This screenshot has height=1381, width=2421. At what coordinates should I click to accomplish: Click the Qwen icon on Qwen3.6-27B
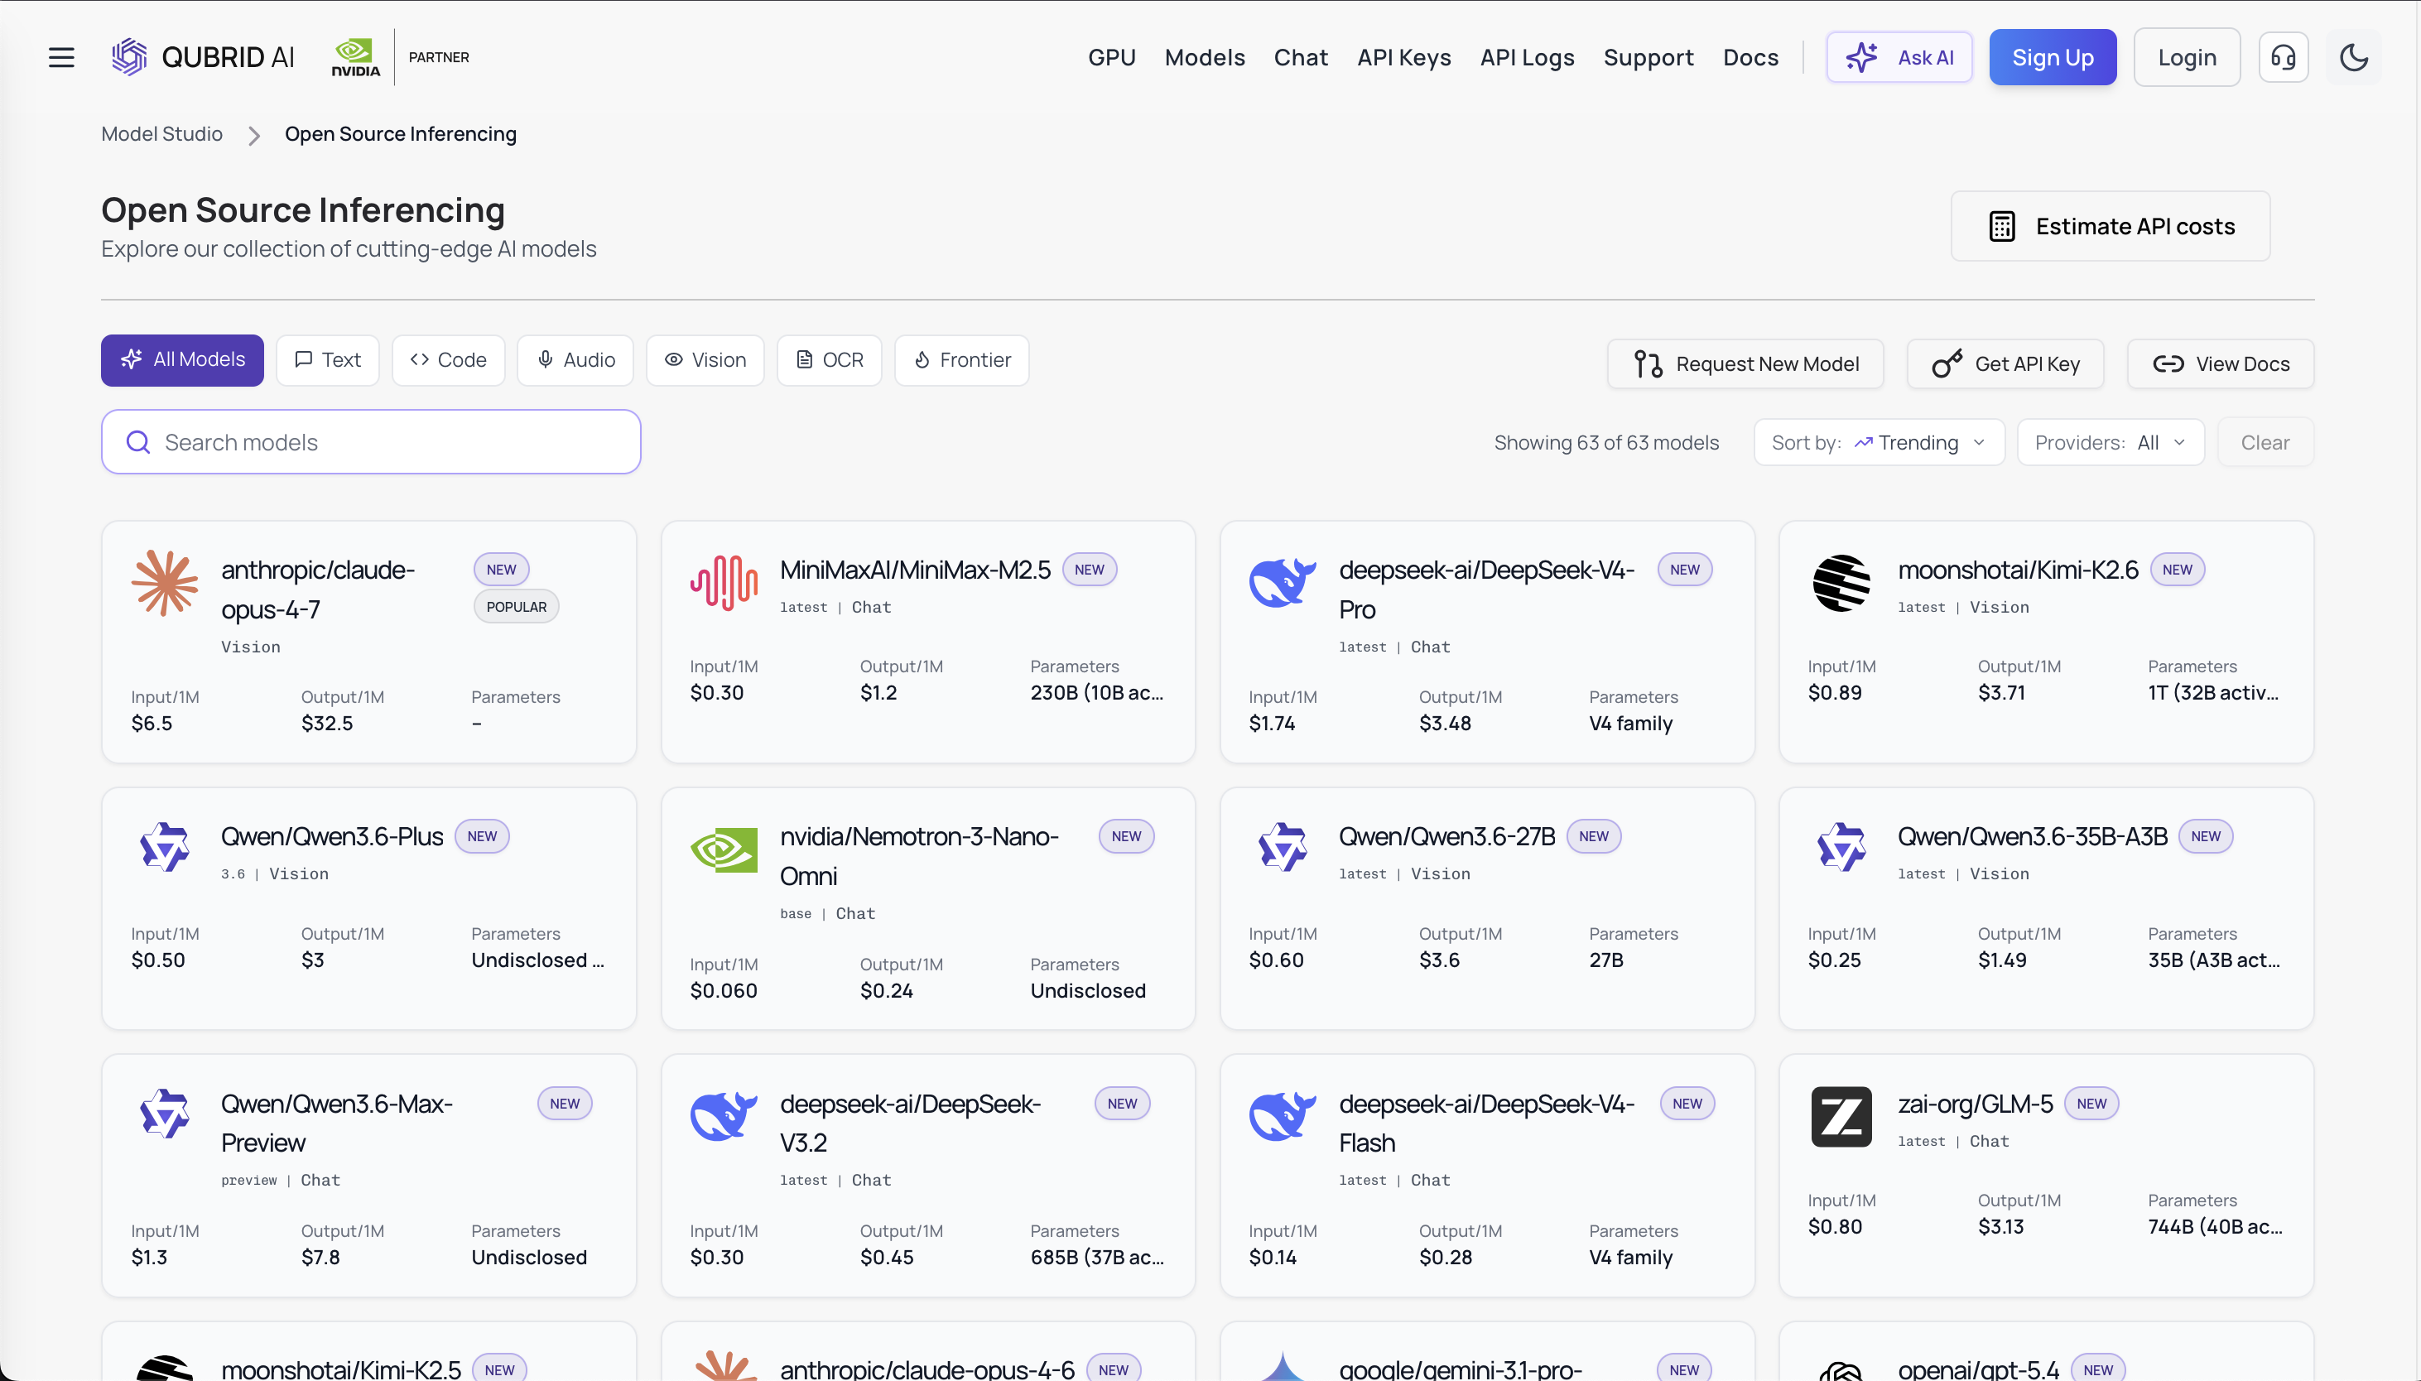(1282, 847)
